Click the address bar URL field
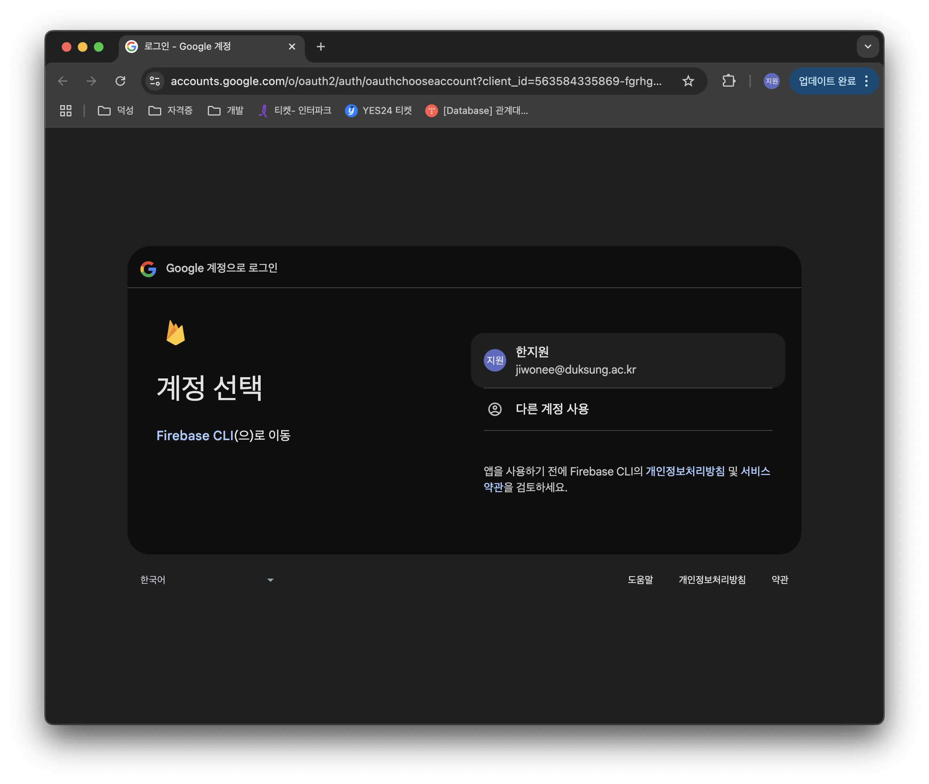The width and height of the screenshot is (929, 784). point(416,81)
